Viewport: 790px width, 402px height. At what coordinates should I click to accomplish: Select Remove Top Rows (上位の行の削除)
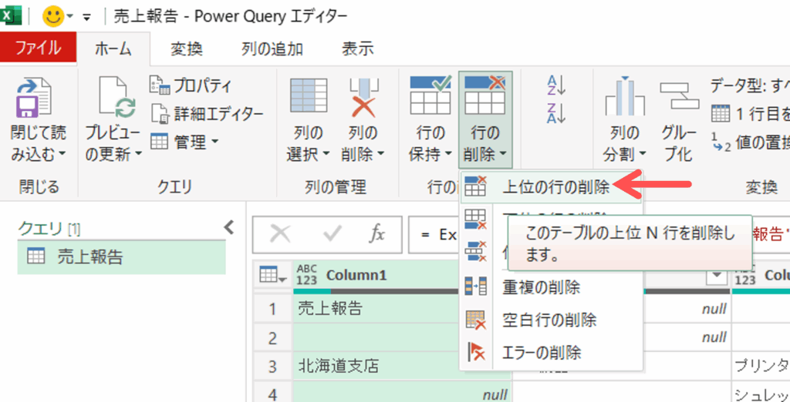click(555, 186)
